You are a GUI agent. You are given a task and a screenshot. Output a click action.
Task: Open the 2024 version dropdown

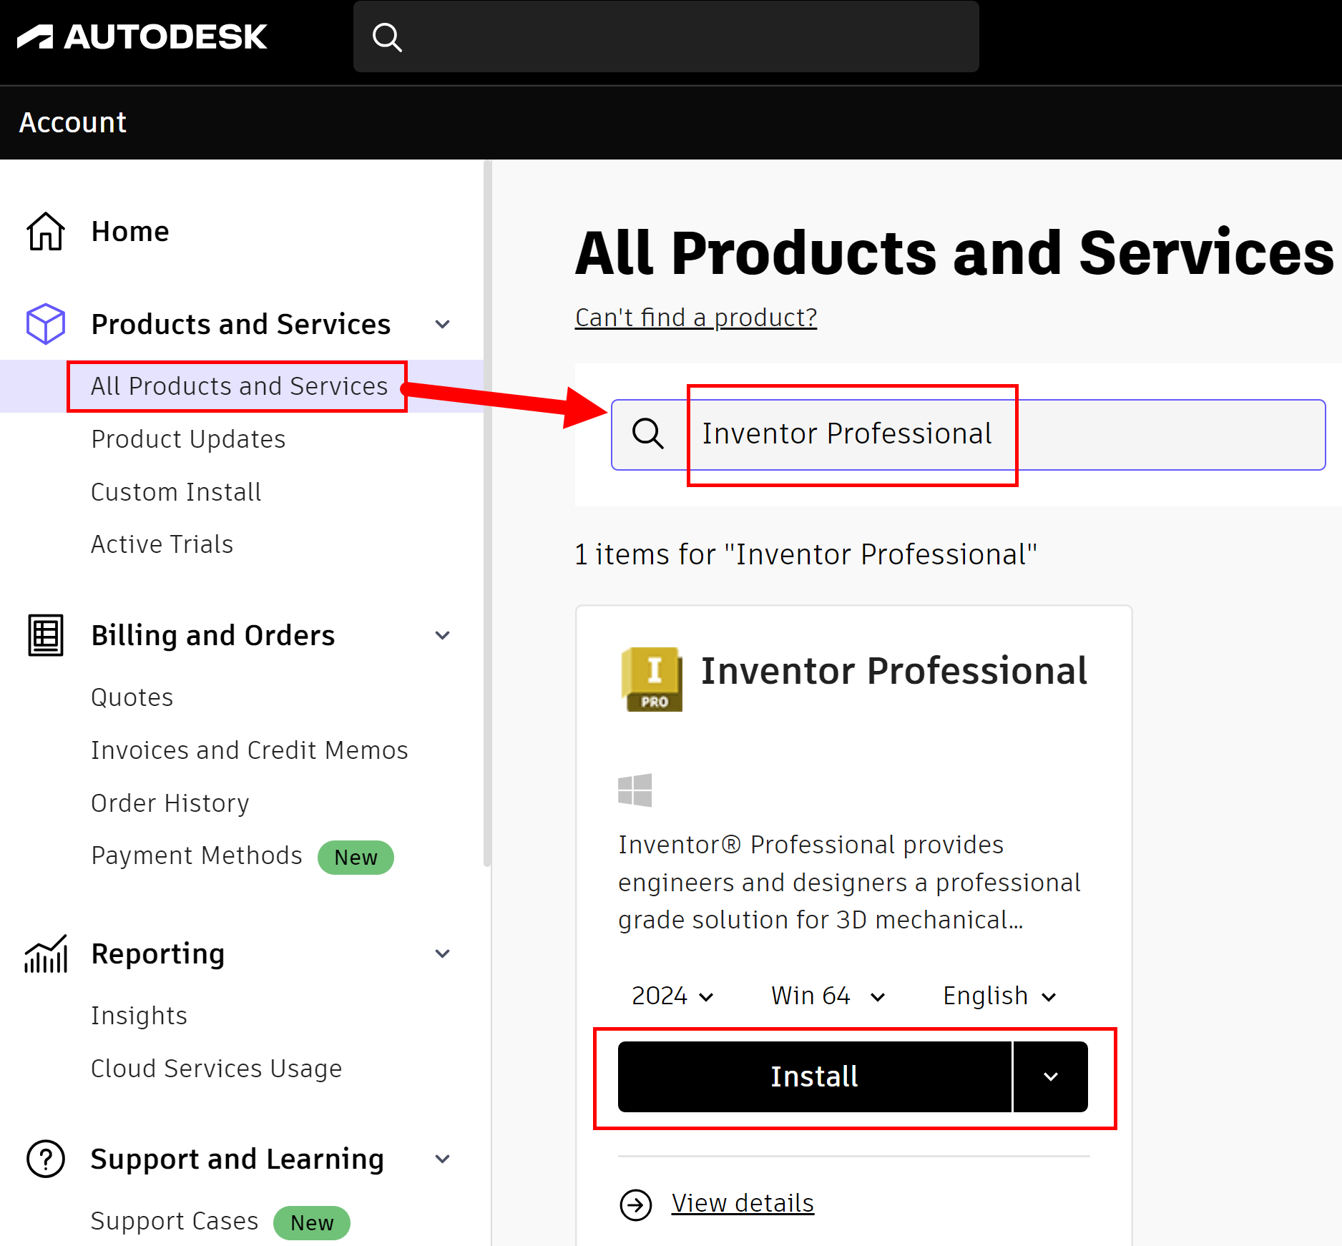671,995
